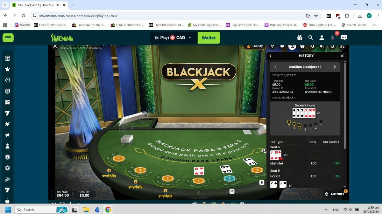
Task: Go to previous round in history panel
Action: (x=276, y=67)
